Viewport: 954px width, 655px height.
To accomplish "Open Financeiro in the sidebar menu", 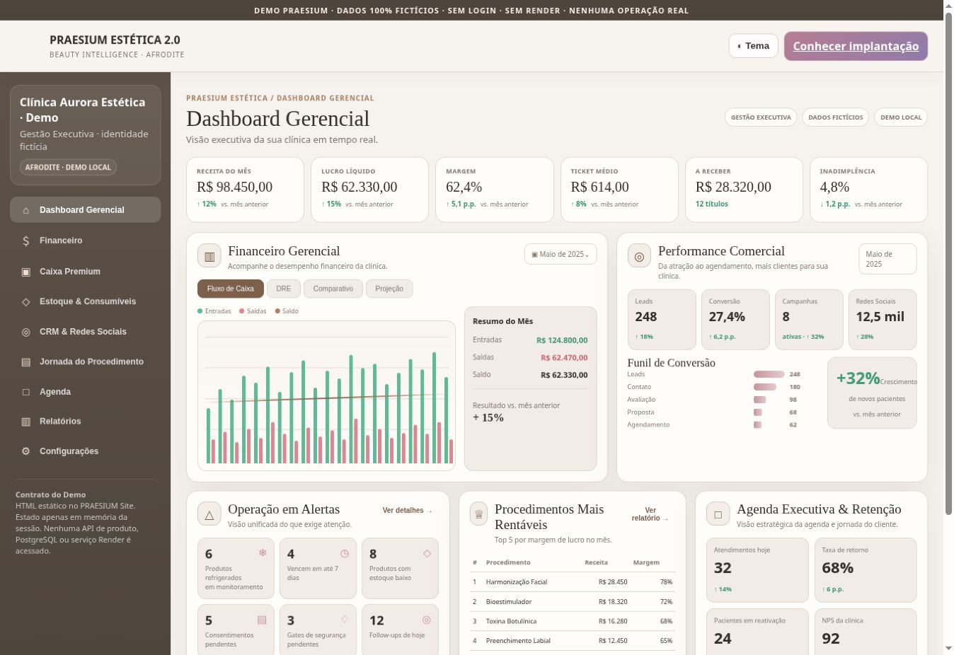I will pos(86,240).
